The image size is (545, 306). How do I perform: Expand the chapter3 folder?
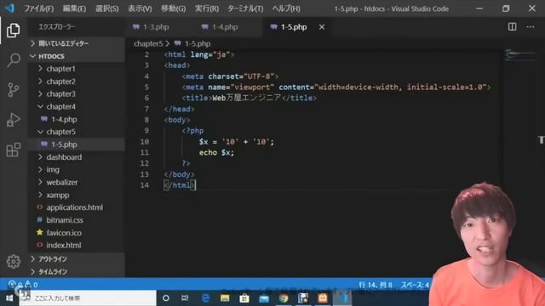(x=77, y=93)
